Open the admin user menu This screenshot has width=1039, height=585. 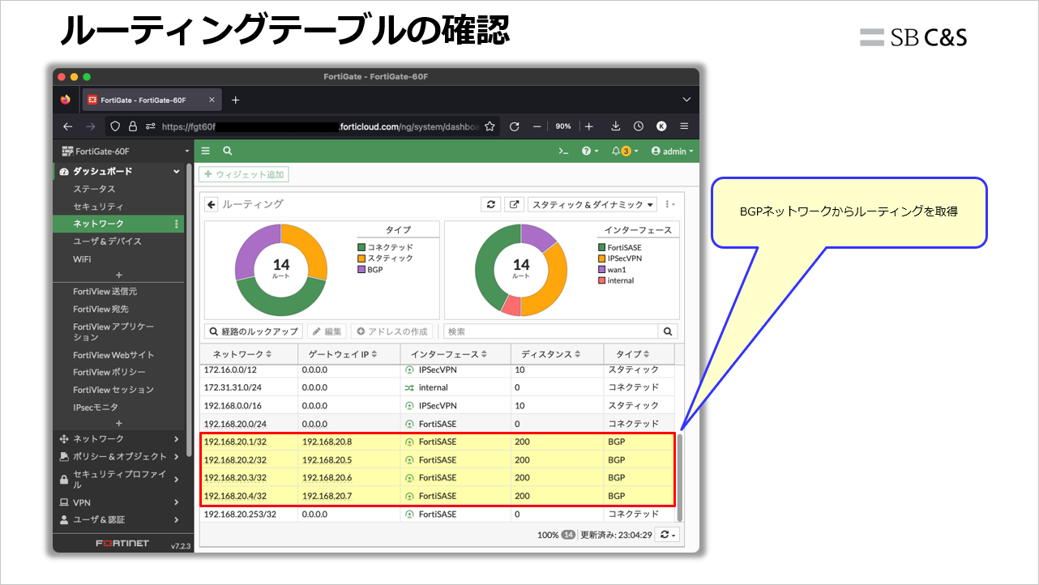coord(673,151)
